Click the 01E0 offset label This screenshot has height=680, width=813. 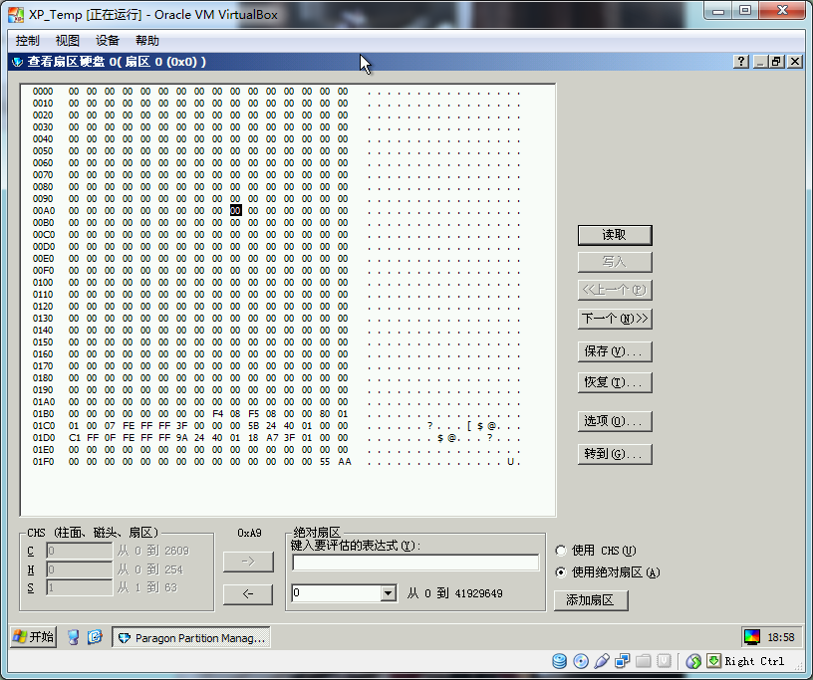click(43, 450)
